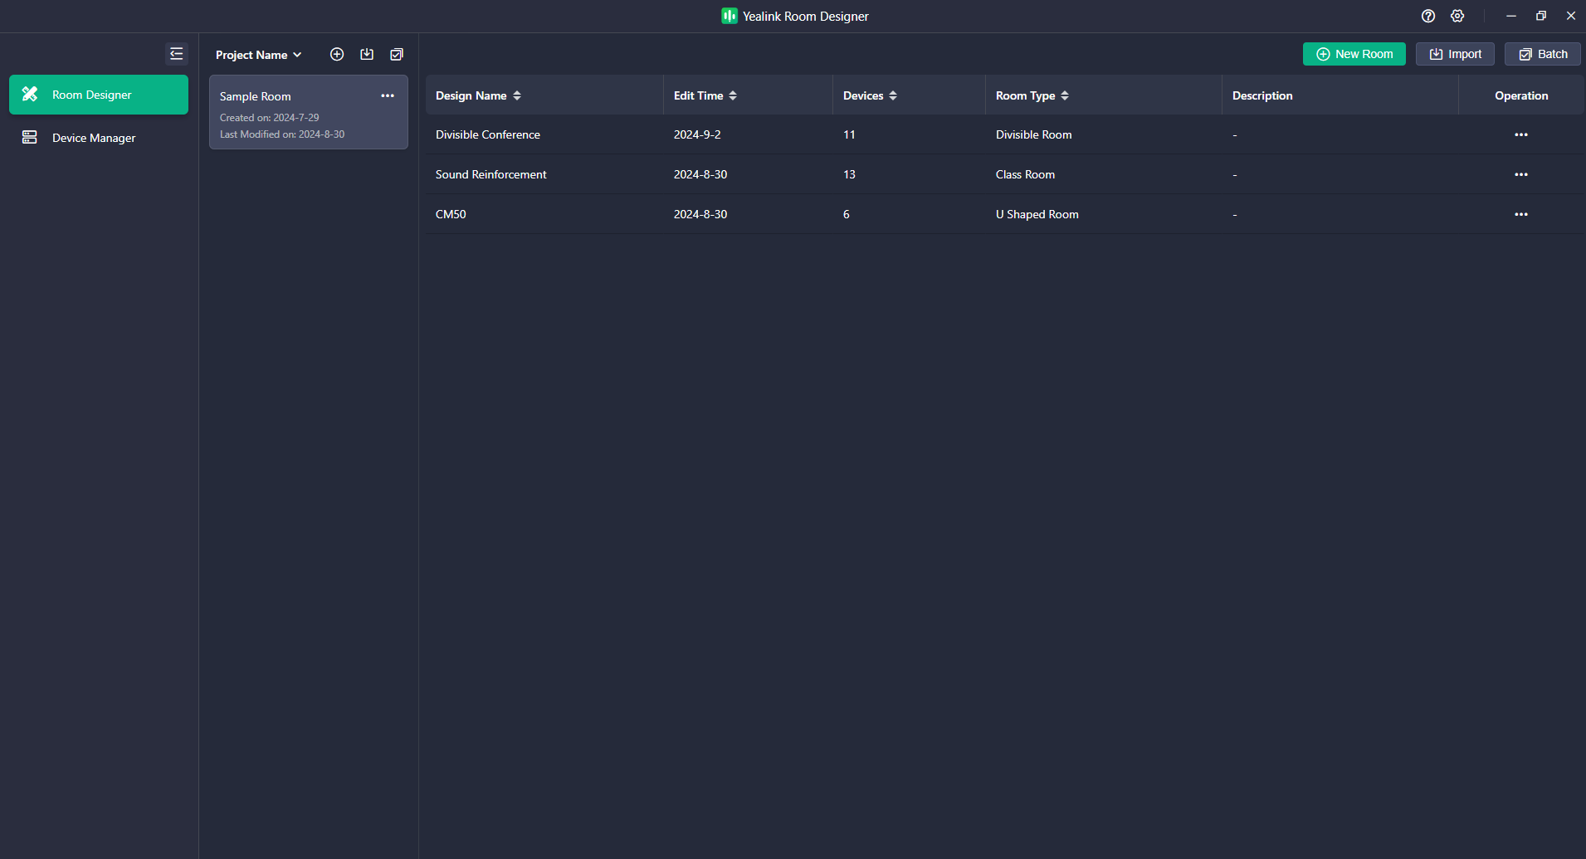Open CM50 design
This screenshot has width=1586, height=859.
coord(451,214)
